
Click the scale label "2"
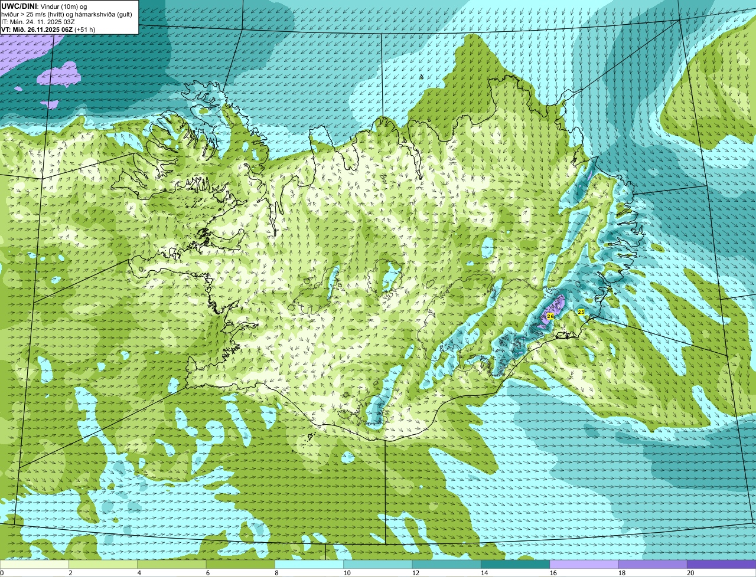[70, 573]
